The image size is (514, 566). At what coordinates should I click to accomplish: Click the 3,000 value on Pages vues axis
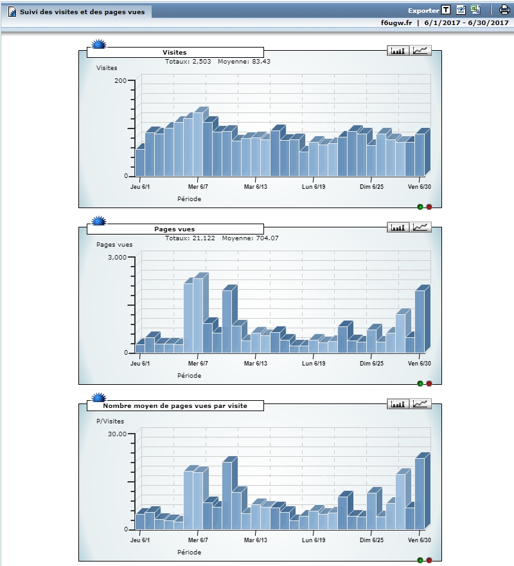click(118, 258)
